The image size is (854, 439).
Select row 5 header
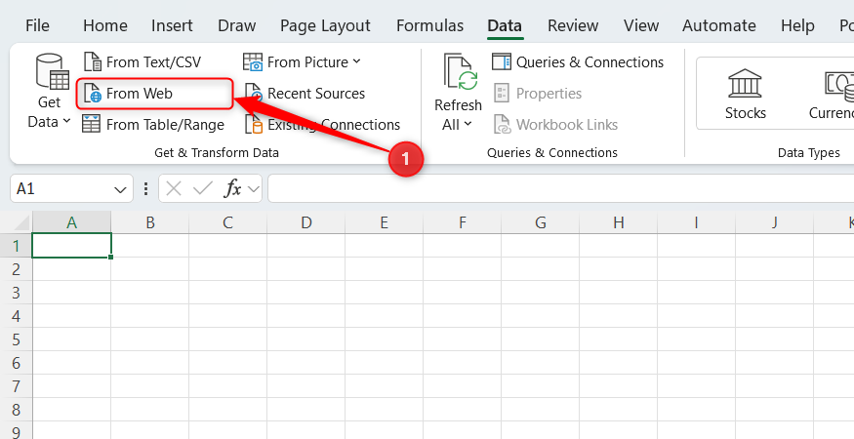(17, 339)
